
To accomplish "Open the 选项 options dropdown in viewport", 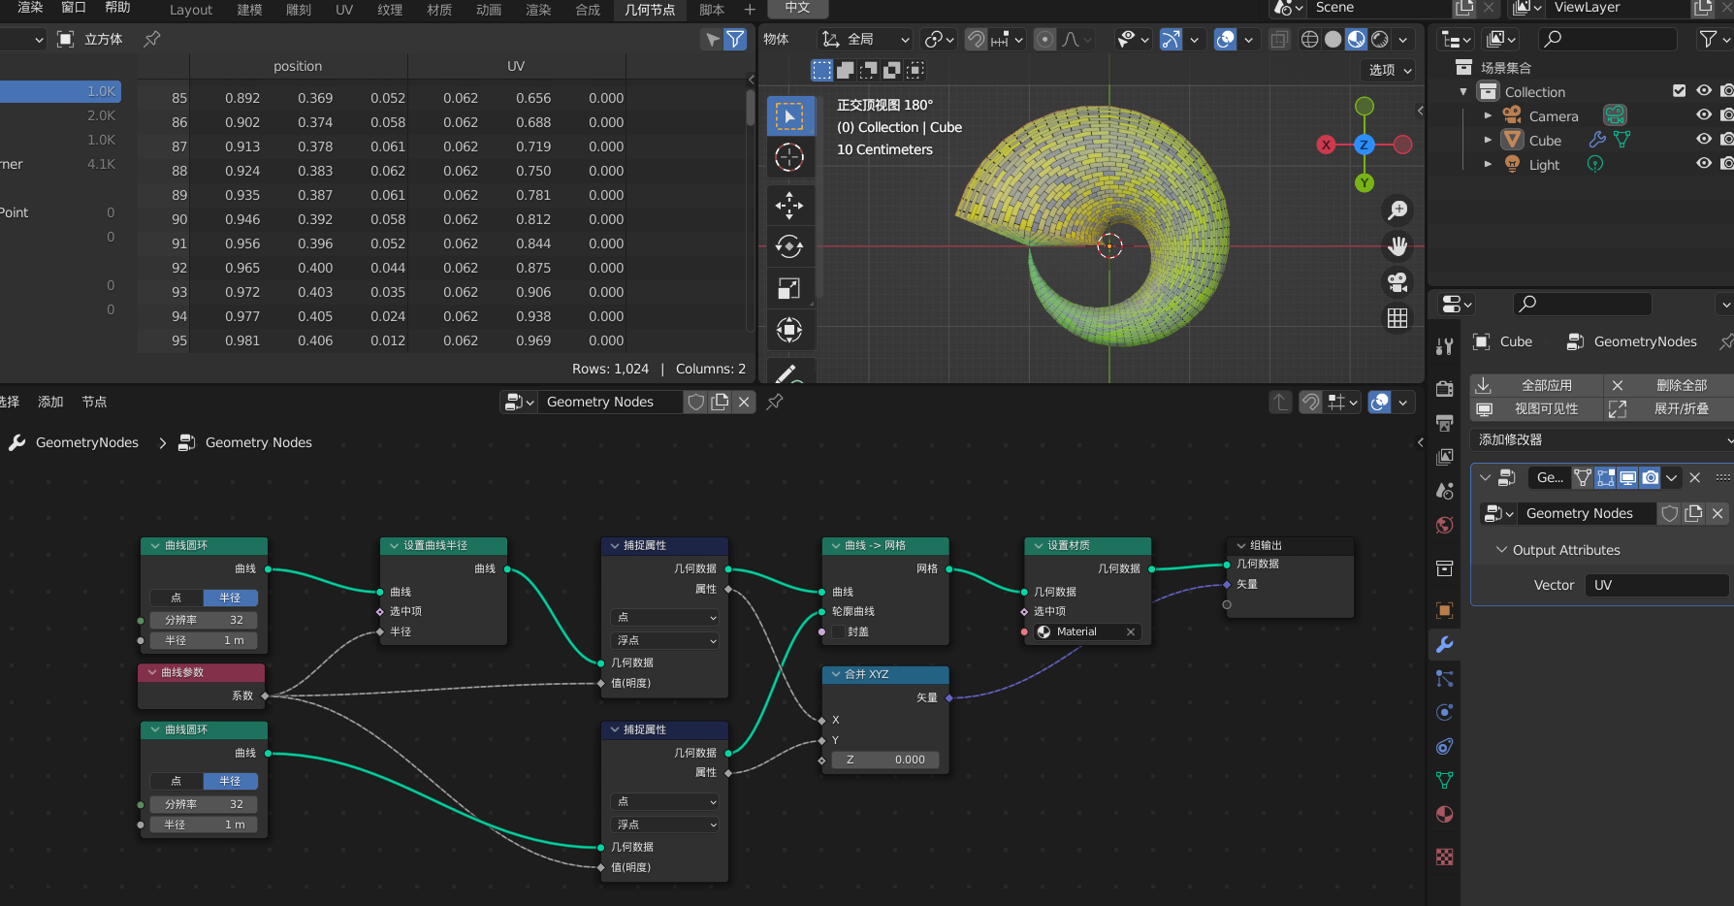I will [x=1390, y=70].
